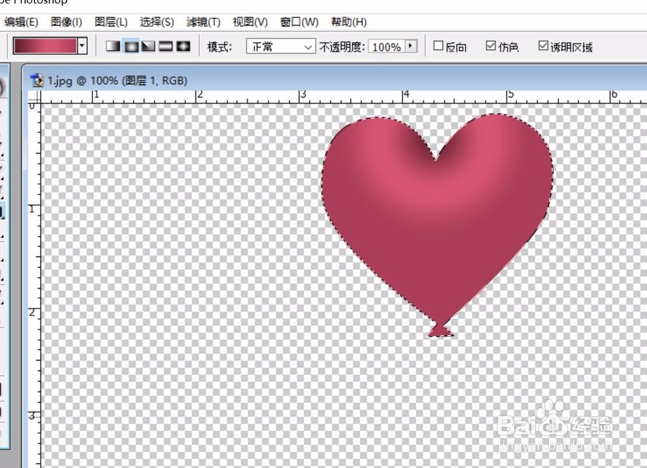Toggle the 仿色 dither checkbox
The image size is (647, 468).
coord(490,46)
